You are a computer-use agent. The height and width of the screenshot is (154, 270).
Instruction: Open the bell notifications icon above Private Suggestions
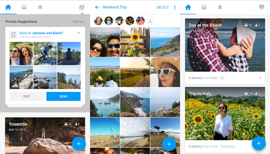tap(40, 7)
